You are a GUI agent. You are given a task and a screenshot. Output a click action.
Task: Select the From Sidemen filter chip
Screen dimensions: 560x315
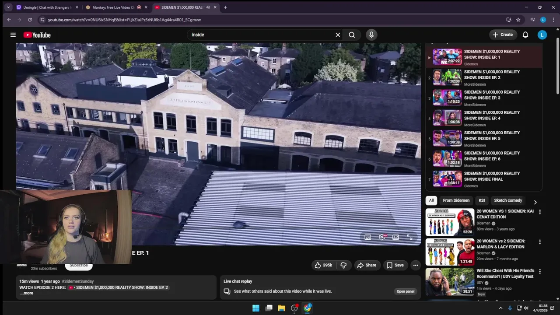click(x=456, y=200)
